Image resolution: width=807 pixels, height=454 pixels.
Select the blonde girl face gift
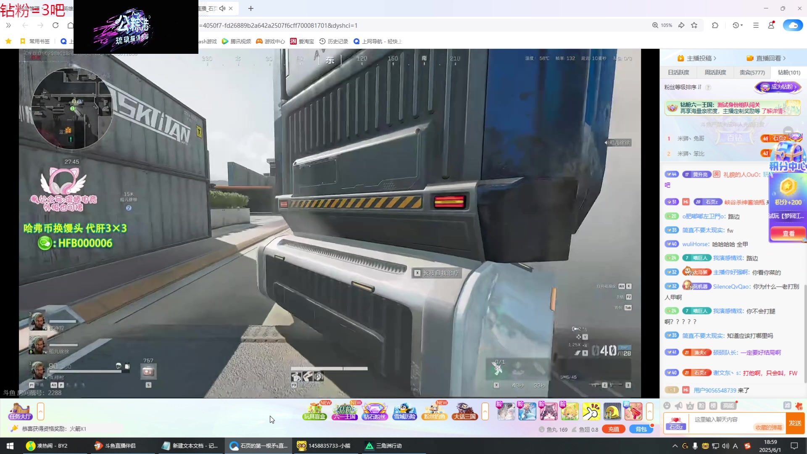click(x=570, y=411)
